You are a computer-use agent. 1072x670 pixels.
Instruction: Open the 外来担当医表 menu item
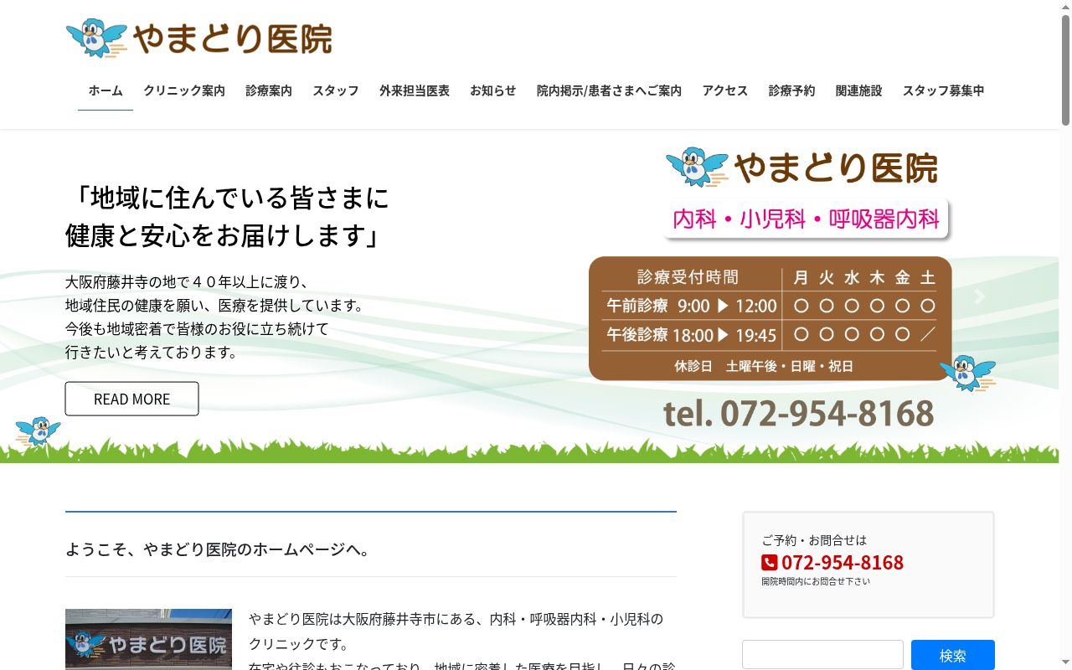pos(415,90)
